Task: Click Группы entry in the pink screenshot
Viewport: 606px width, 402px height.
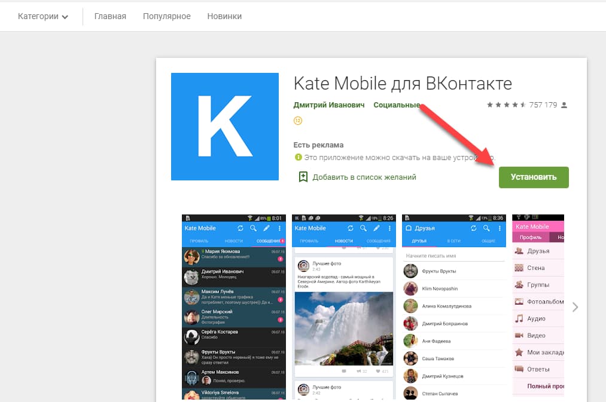Action: point(538,285)
